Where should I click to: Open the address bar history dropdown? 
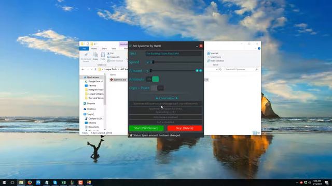216,69
